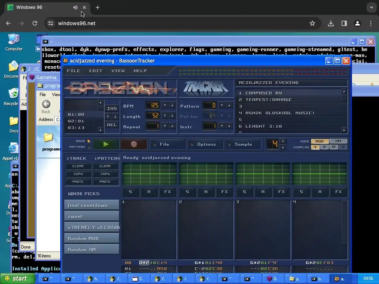Open File menu in programs explorer window

point(43,94)
